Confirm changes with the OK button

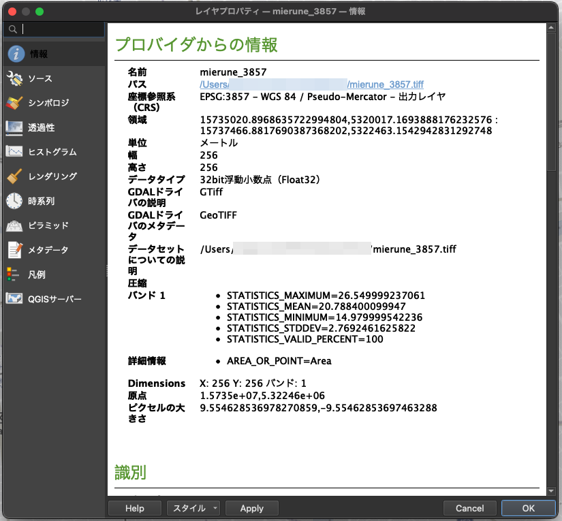click(x=528, y=508)
